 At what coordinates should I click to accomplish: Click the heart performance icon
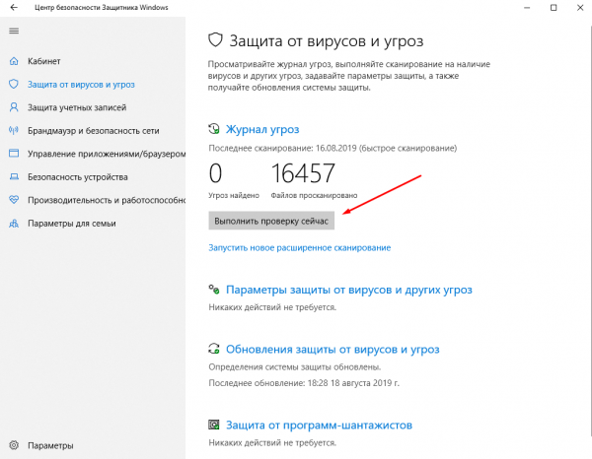[14, 200]
